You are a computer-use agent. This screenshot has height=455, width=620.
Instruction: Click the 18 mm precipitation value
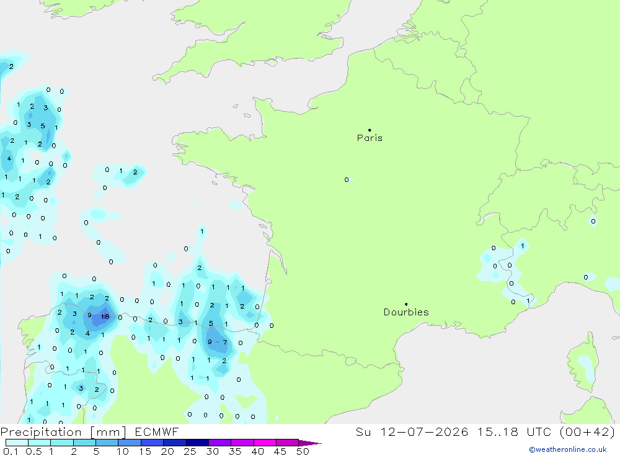coord(105,317)
